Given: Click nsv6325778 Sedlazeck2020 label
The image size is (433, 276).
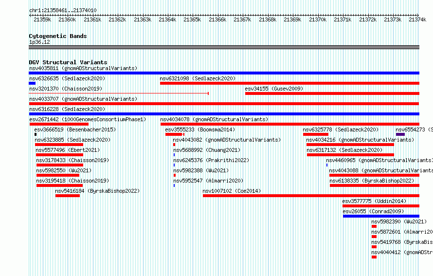Looking at the screenshot, I should coord(341,129).
